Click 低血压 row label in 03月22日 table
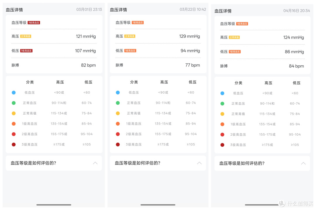The width and height of the screenshot is (316, 210). coord(134,93)
